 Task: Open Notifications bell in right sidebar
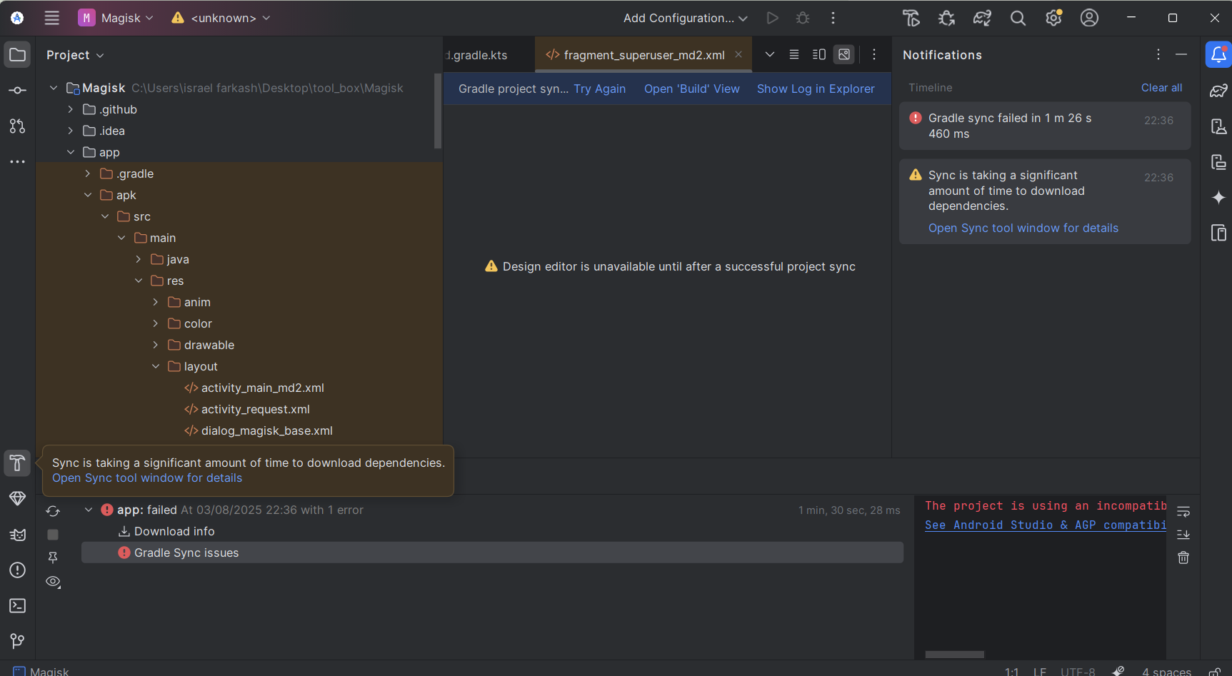tap(1218, 55)
